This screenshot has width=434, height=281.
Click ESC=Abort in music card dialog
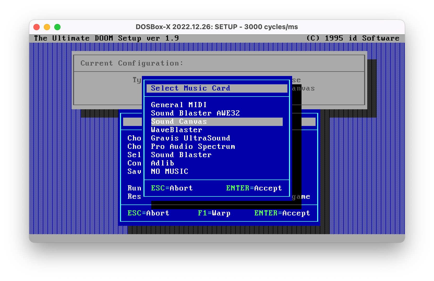(x=172, y=188)
